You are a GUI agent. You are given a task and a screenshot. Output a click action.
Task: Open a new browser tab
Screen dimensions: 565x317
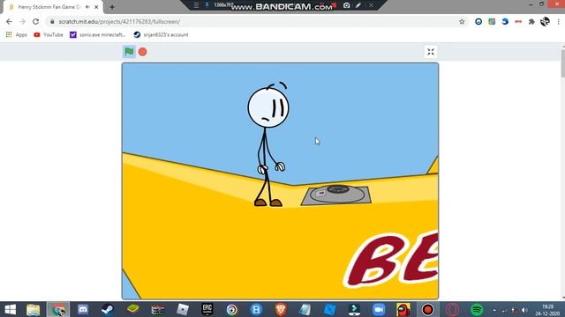point(112,7)
